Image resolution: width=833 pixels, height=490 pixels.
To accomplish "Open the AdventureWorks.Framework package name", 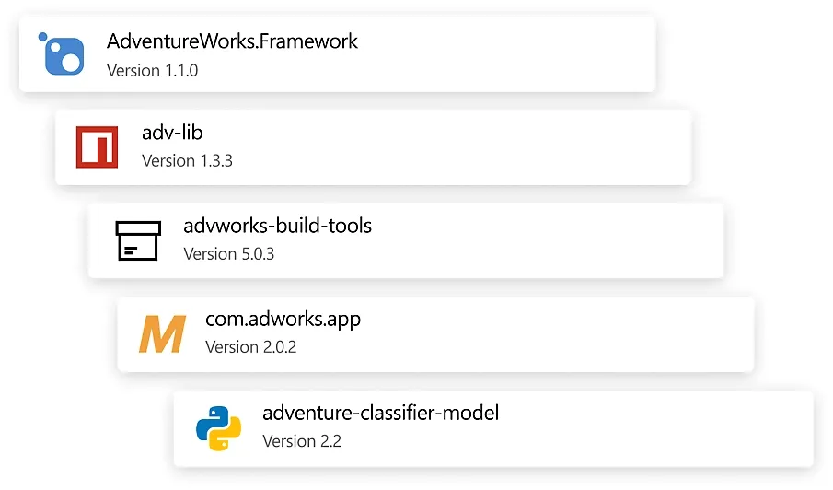I will [x=232, y=41].
